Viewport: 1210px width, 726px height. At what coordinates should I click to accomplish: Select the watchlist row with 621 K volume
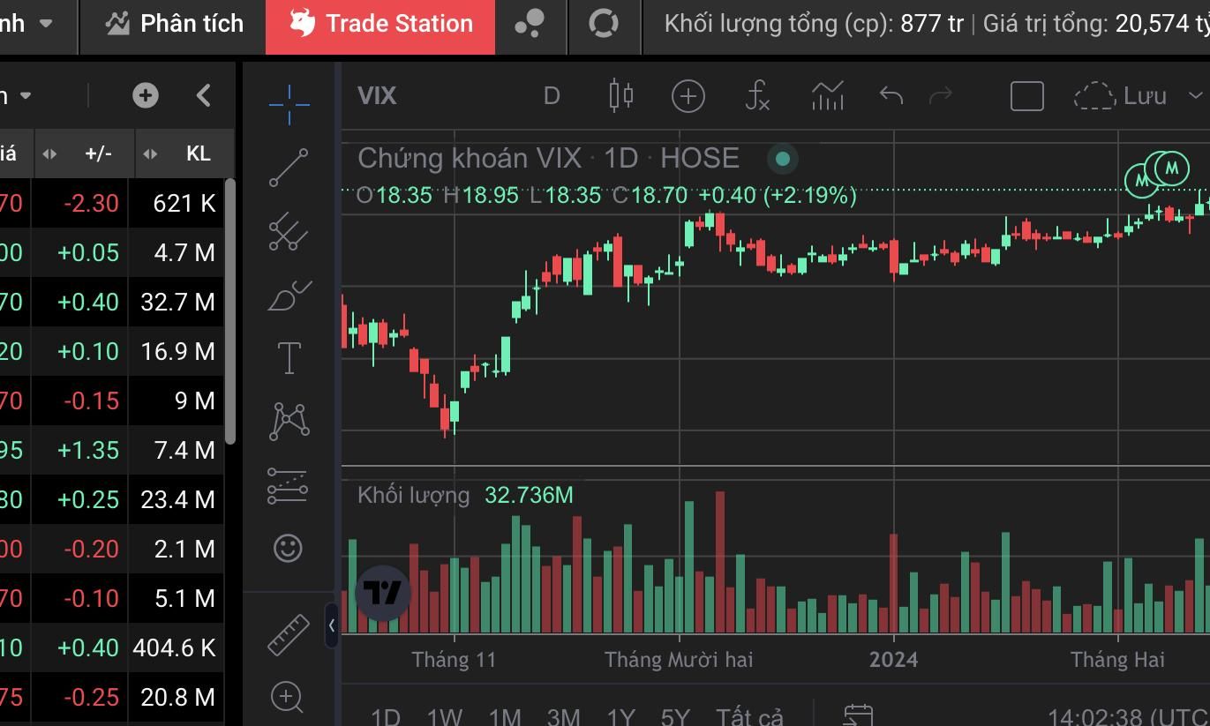(111, 204)
